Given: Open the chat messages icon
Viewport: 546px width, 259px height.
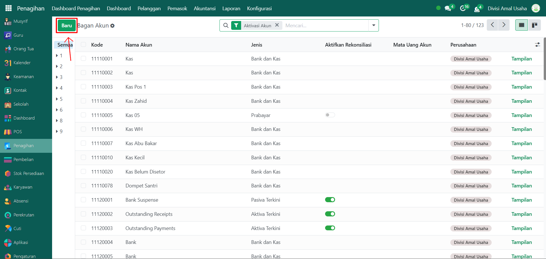Looking at the screenshot, I should pyautogui.click(x=448, y=9).
